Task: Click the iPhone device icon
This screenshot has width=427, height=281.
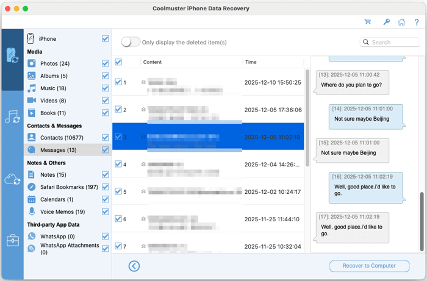Action: tap(30, 38)
